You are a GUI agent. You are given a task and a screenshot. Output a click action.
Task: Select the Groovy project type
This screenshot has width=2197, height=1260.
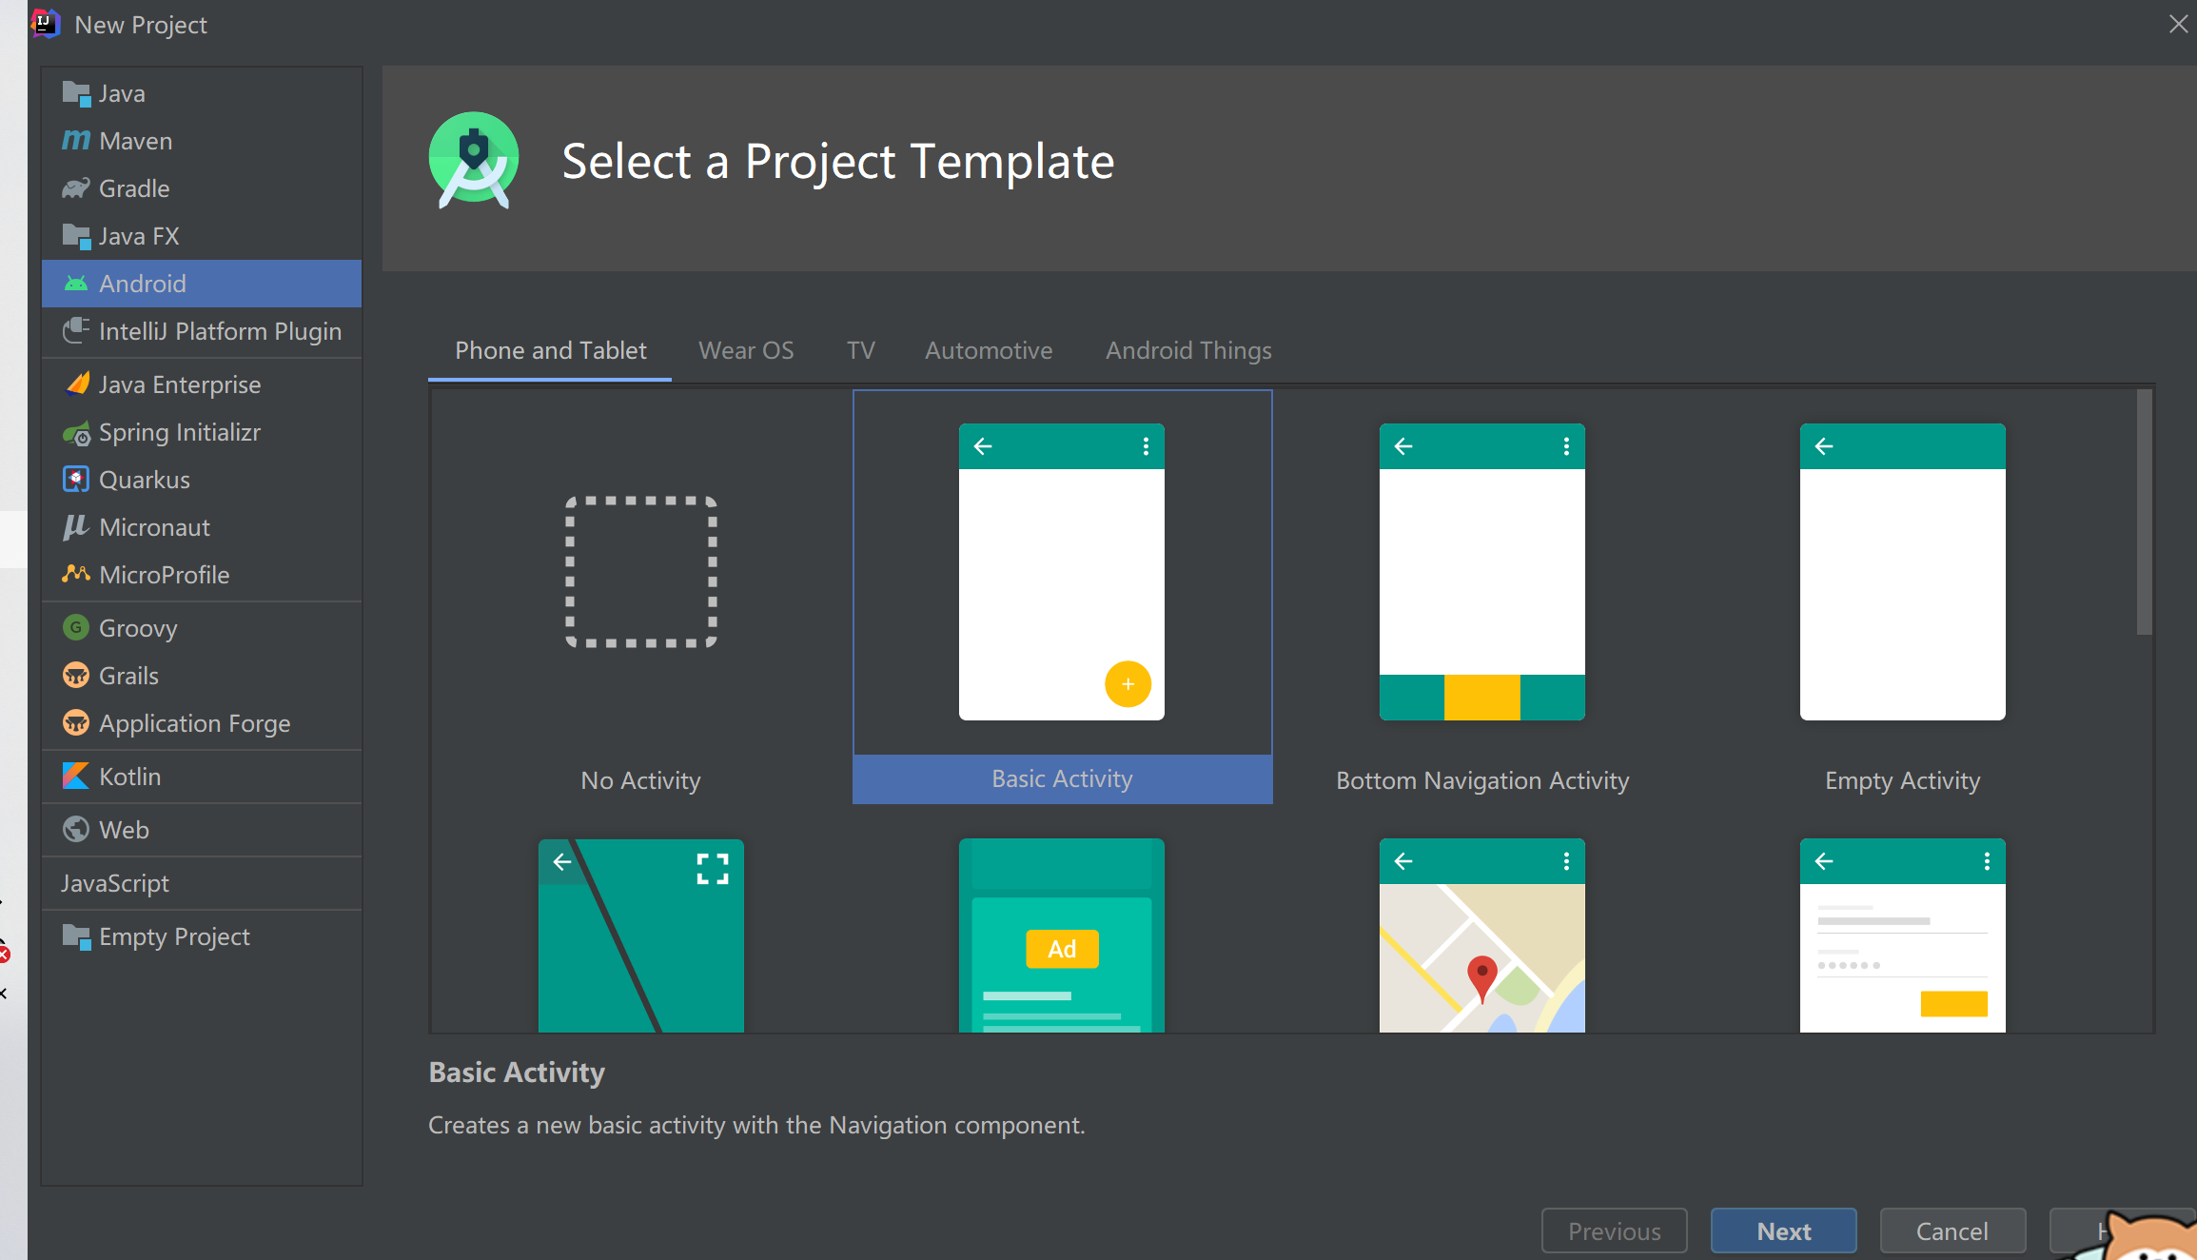139,628
